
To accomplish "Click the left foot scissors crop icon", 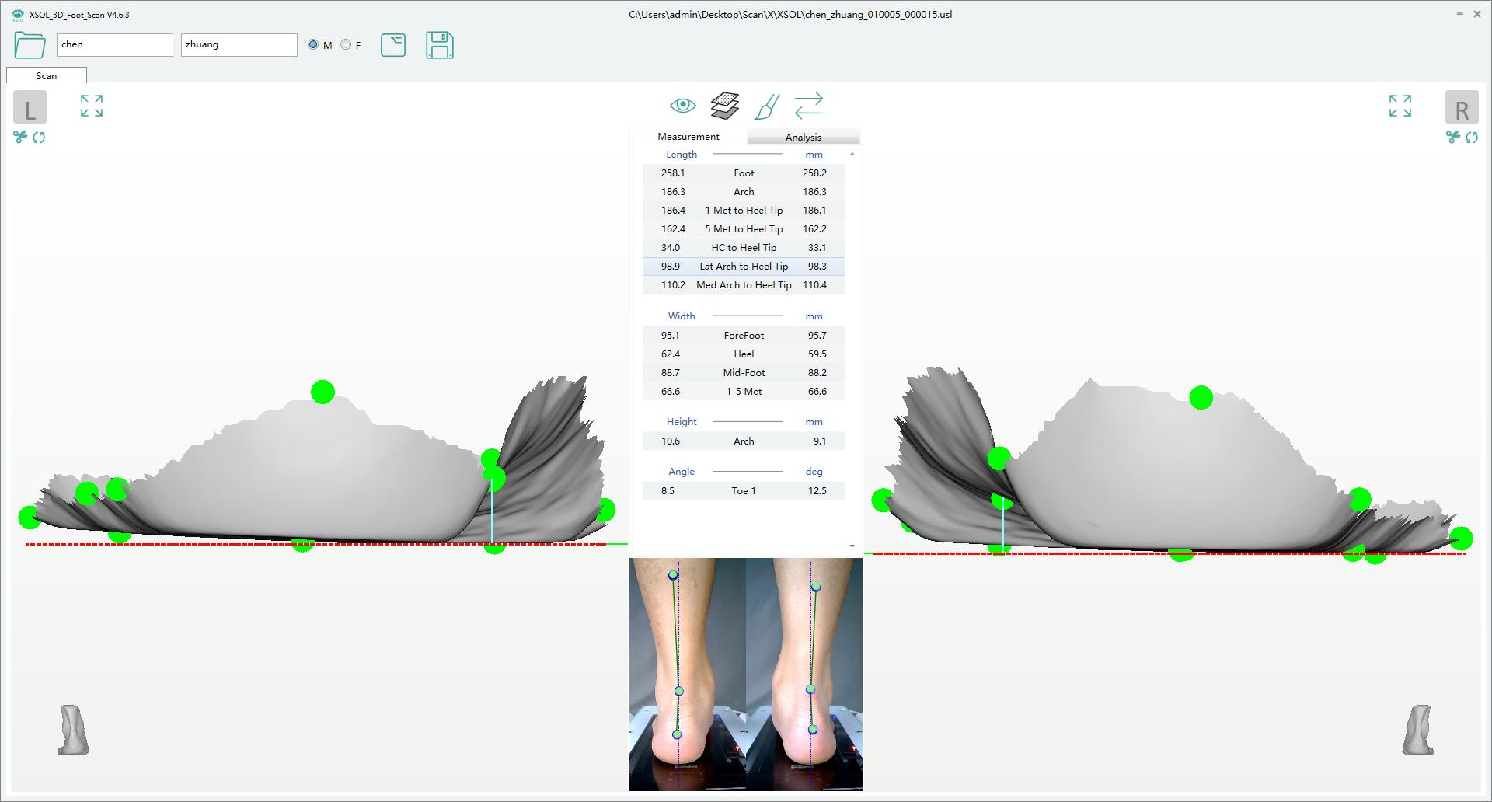I will point(20,138).
